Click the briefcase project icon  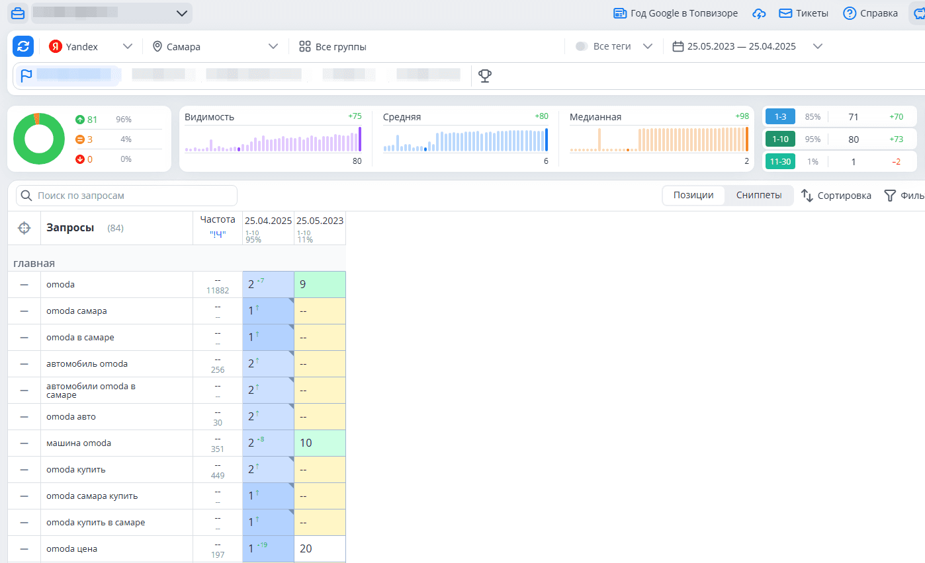point(18,13)
